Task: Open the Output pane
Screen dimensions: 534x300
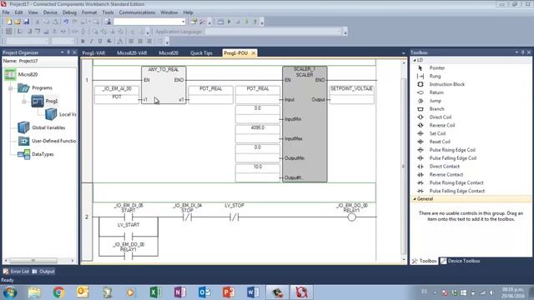Action: (43, 272)
